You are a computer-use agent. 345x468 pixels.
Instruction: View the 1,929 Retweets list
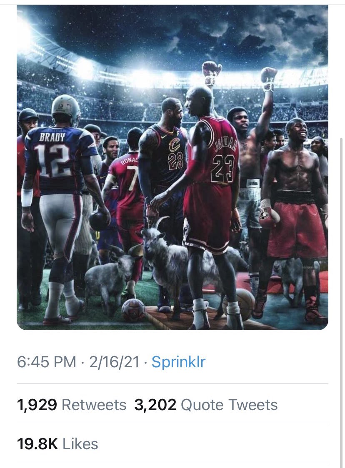click(x=72, y=405)
